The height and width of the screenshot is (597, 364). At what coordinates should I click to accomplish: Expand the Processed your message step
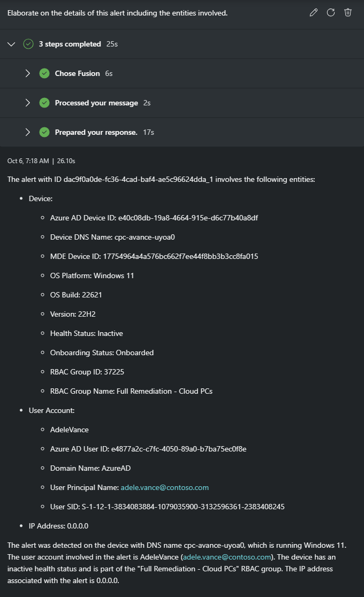point(27,103)
